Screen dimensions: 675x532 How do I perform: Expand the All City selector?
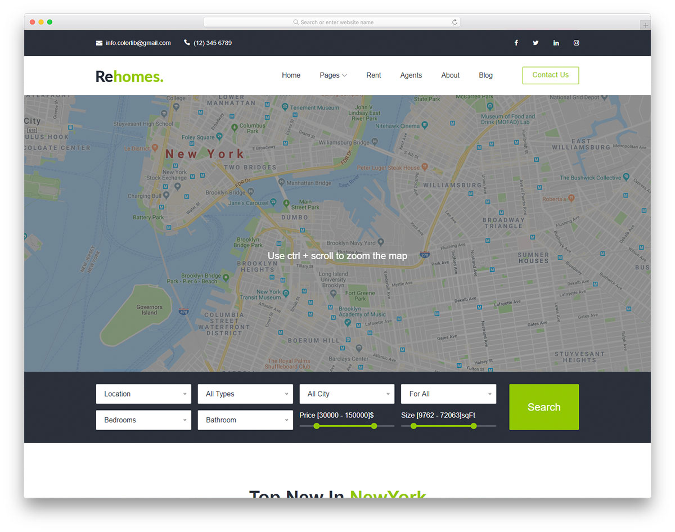coord(346,394)
